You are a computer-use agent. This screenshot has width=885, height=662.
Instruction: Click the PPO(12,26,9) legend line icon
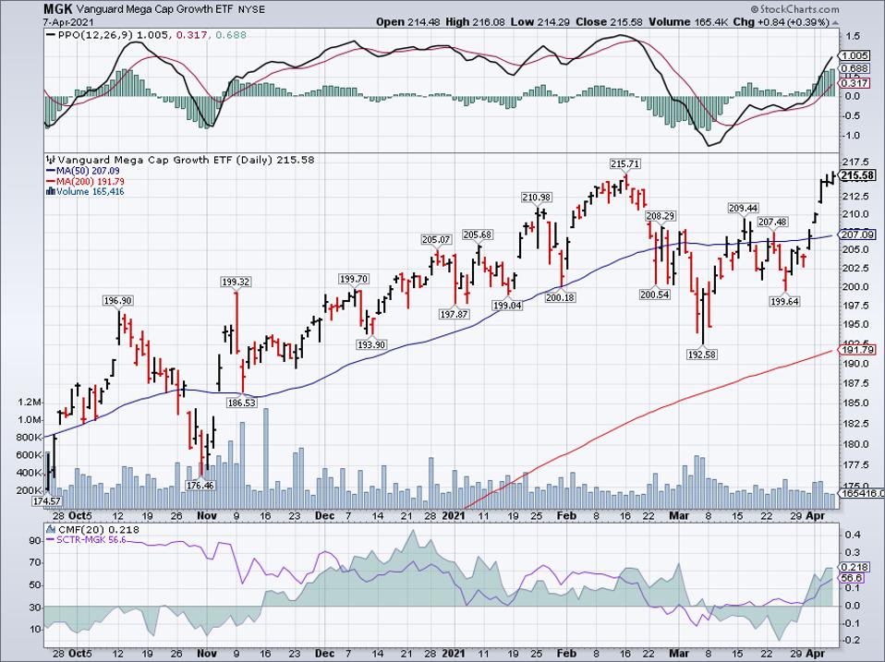click(50, 35)
